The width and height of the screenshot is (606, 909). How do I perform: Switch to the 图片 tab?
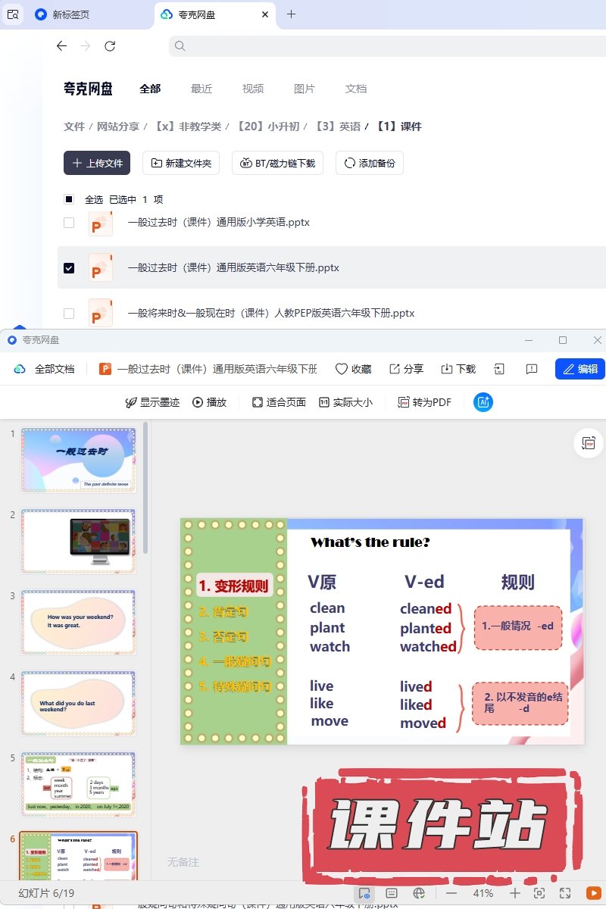[x=305, y=89]
